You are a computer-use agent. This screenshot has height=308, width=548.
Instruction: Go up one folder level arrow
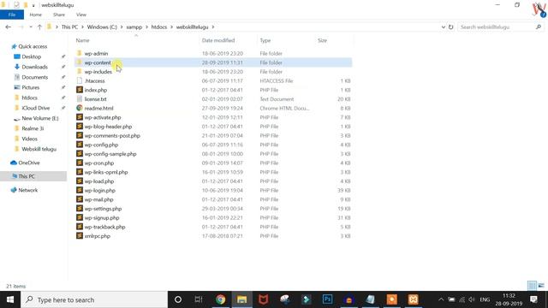click(x=39, y=27)
